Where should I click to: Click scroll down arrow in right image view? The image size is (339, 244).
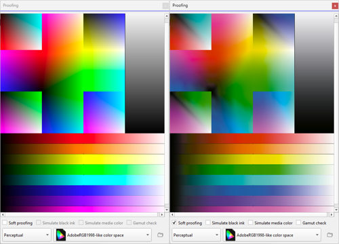click(x=336, y=210)
